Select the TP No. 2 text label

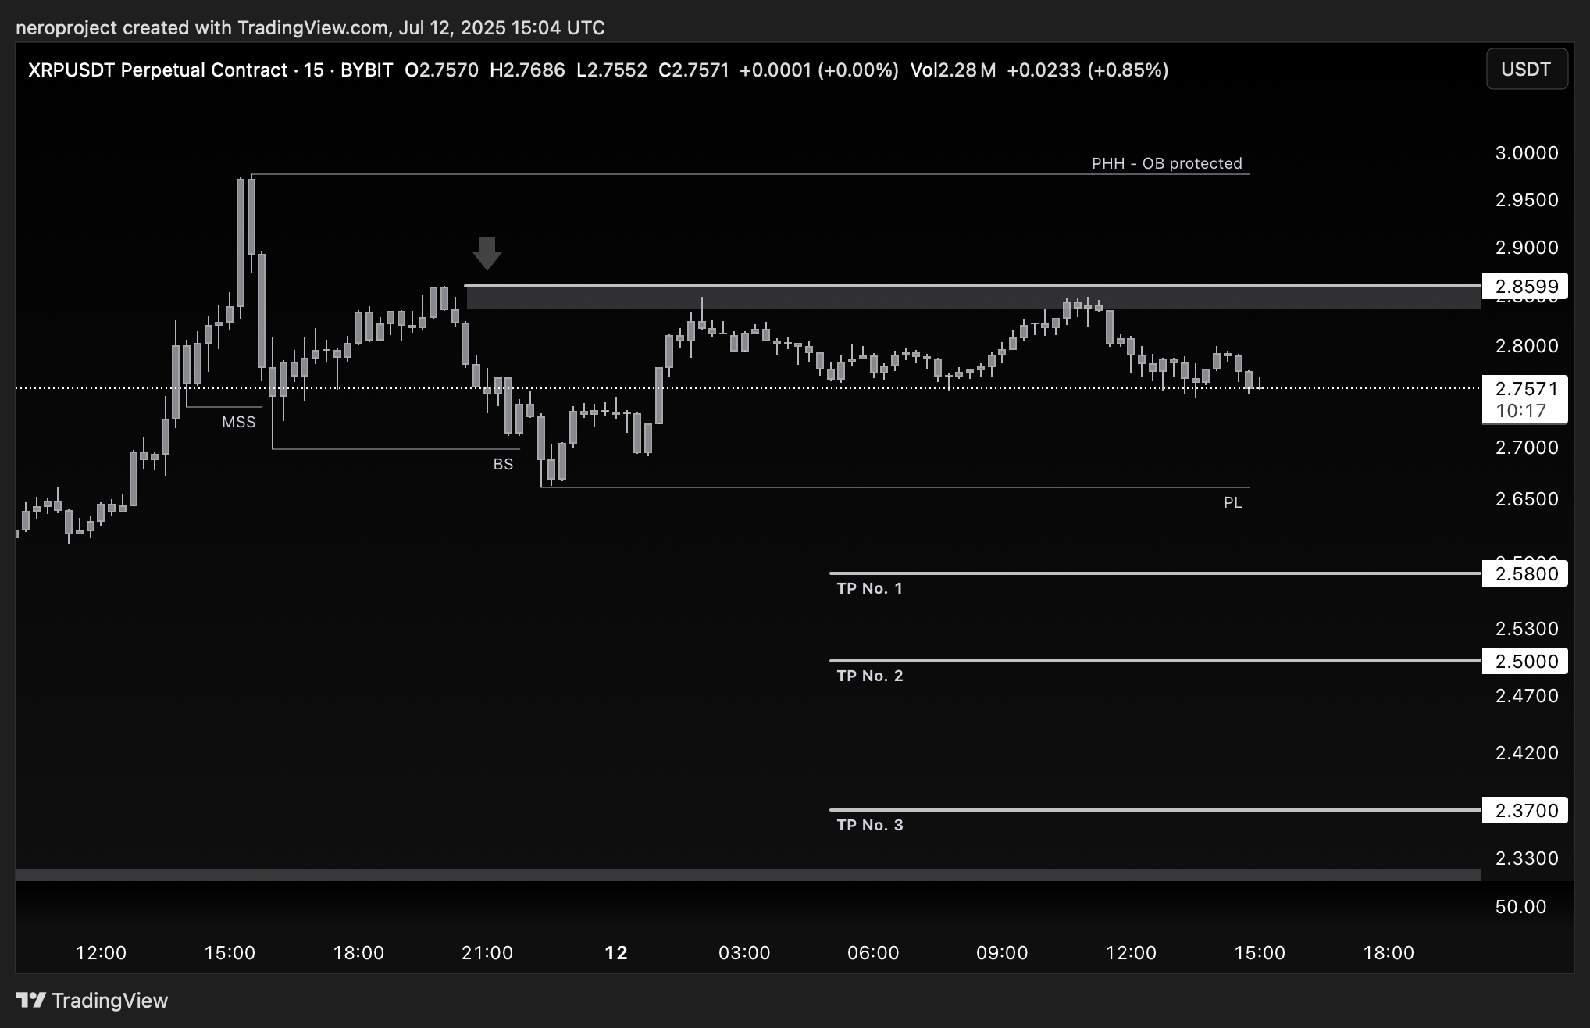[x=870, y=676]
